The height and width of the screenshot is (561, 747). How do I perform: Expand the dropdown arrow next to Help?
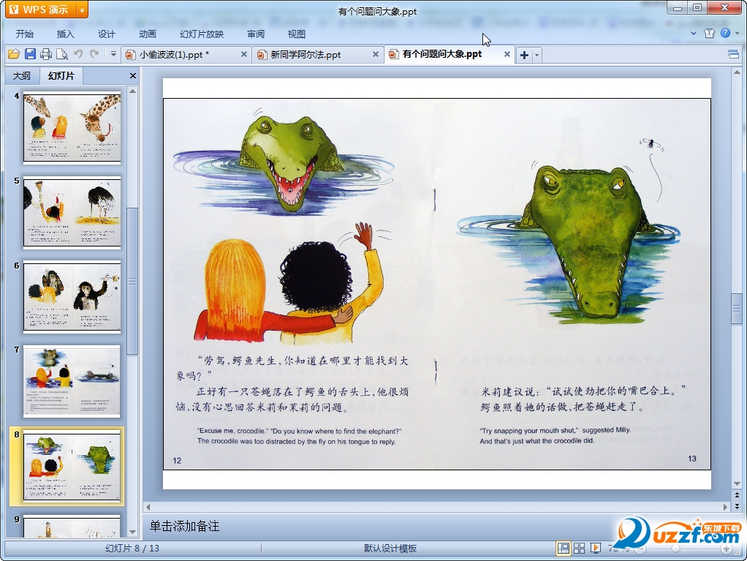point(737,34)
